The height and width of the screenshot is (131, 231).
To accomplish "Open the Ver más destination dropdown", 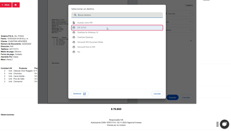I will tap(179, 14).
